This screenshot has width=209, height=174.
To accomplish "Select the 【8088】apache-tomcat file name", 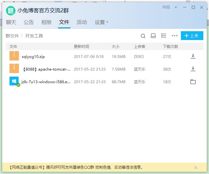I will (46, 69).
